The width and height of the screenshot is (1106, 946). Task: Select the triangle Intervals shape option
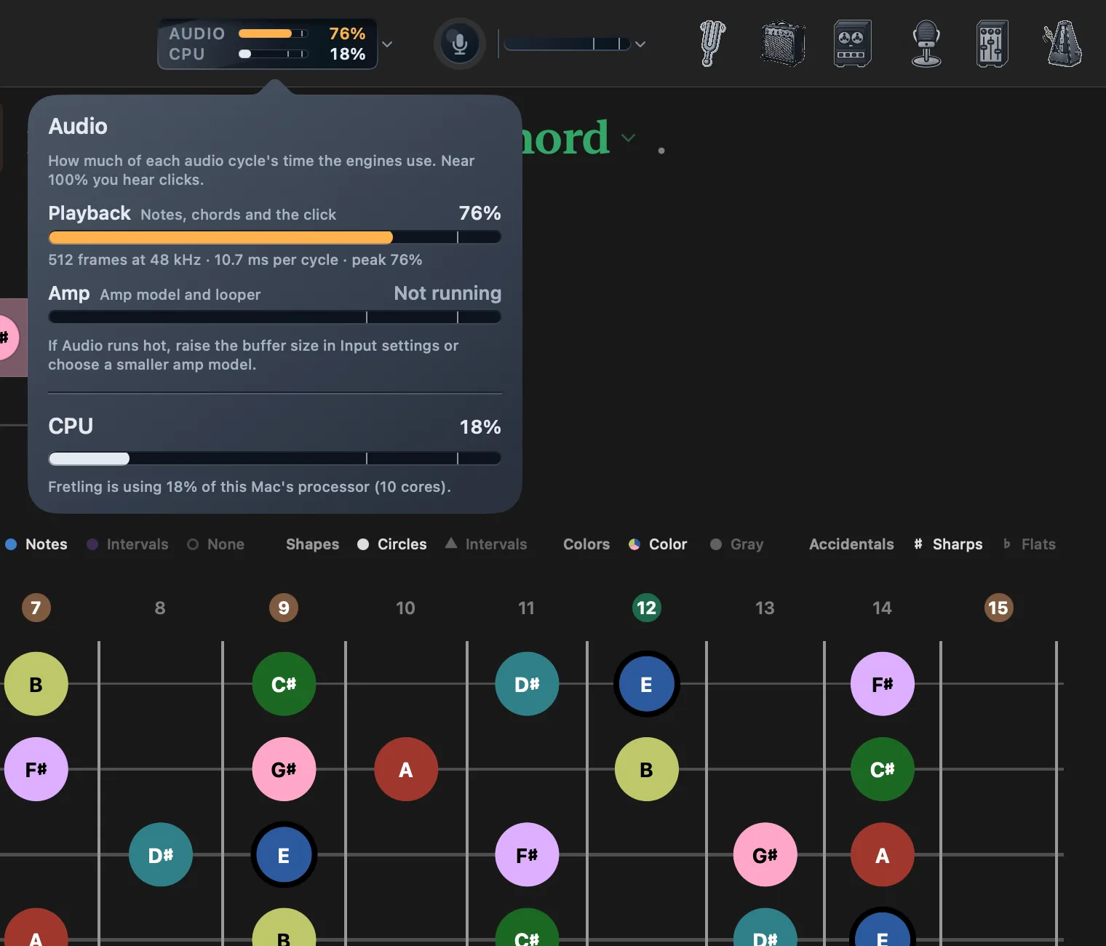486,544
